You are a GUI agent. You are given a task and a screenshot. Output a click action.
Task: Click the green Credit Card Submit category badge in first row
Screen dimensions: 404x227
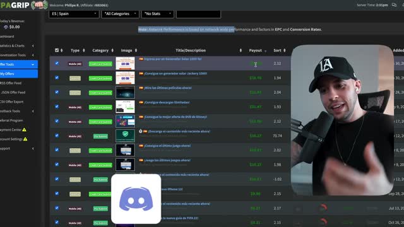[x=100, y=64]
